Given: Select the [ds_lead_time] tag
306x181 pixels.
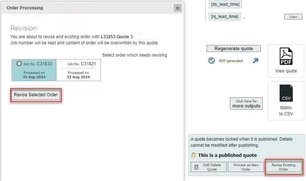Looking at the screenshot, I should coord(225,4).
